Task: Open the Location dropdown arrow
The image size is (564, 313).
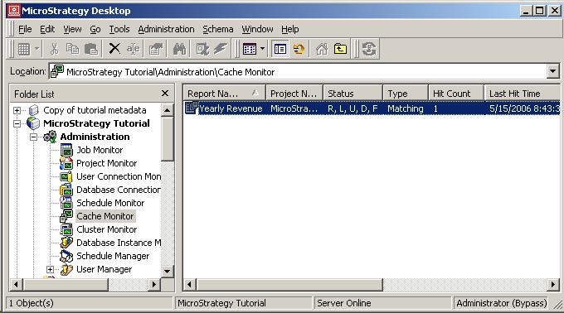Action: tap(553, 71)
